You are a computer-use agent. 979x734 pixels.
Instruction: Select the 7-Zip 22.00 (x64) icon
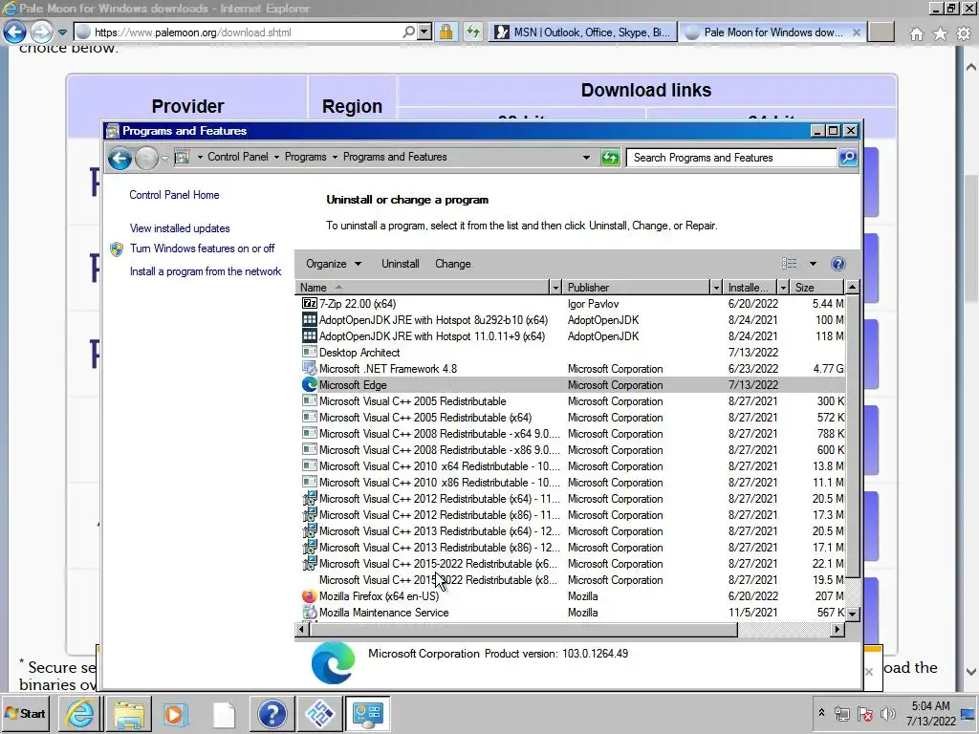point(309,304)
